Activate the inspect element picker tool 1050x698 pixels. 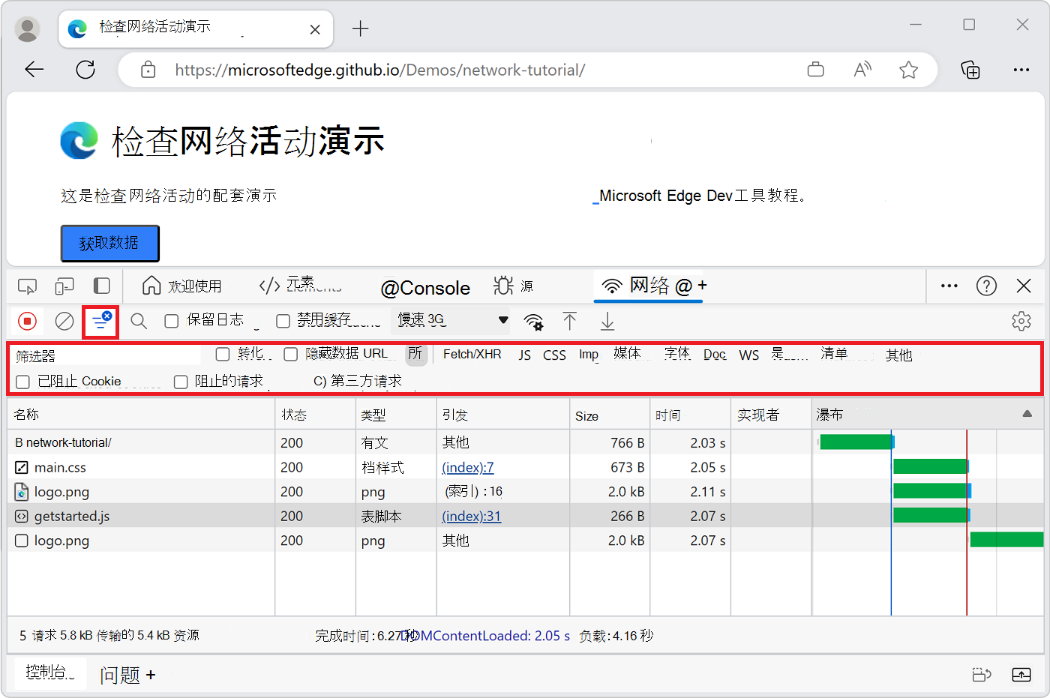[27, 286]
